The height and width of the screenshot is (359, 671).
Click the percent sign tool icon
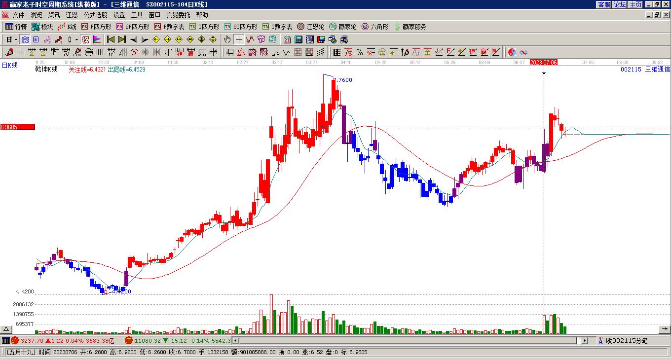click(360, 52)
